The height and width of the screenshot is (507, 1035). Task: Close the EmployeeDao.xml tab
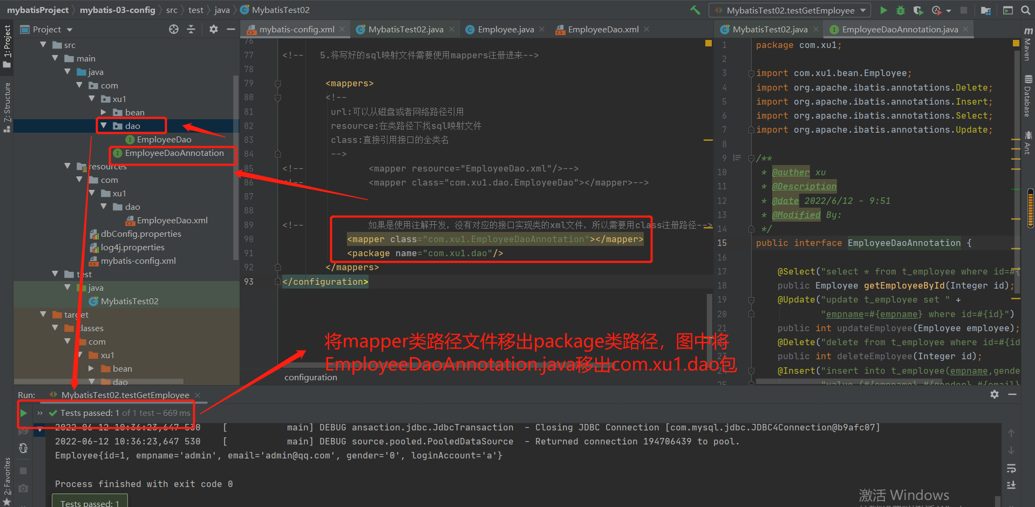pos(646,29)
